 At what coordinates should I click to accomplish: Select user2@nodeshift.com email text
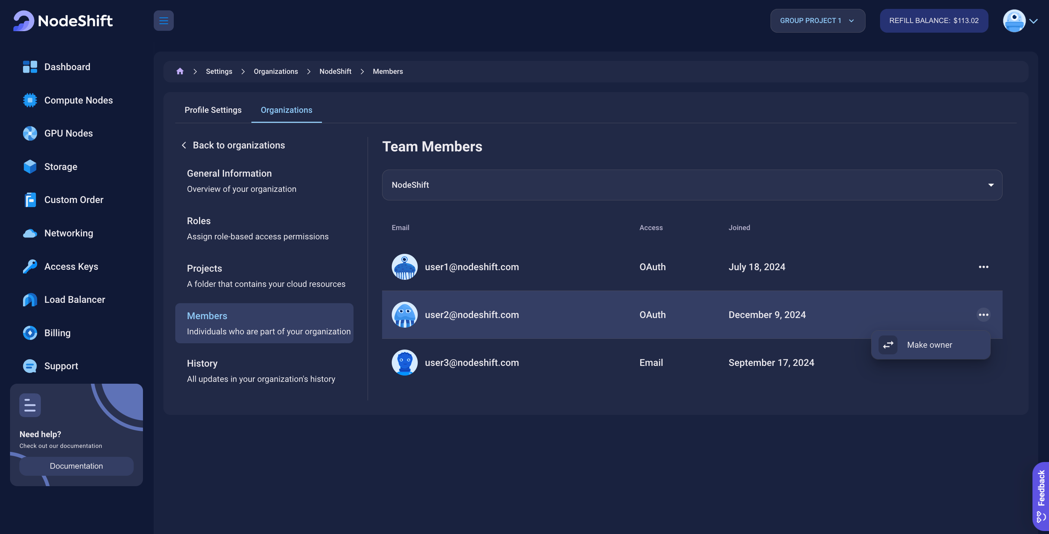472,315
